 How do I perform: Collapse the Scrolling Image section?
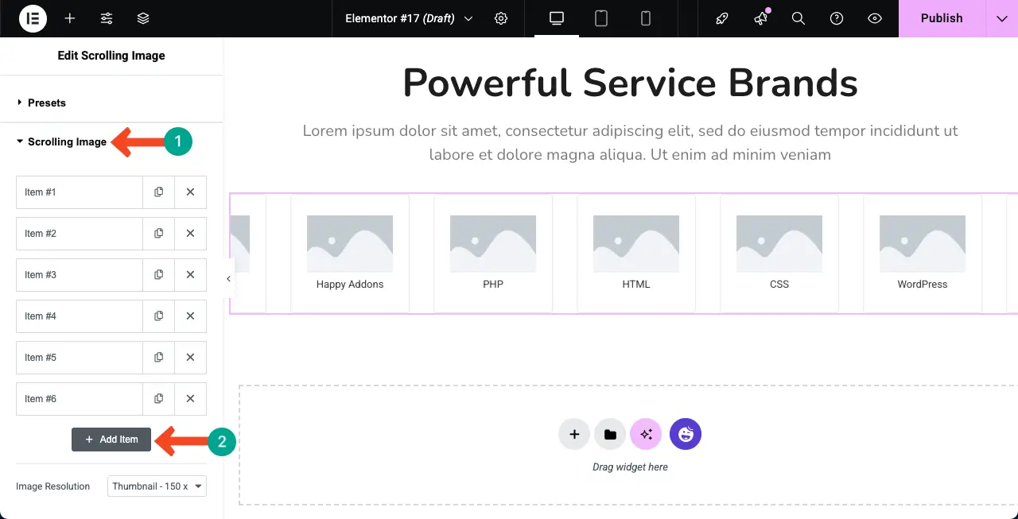[x=61, y=142]
